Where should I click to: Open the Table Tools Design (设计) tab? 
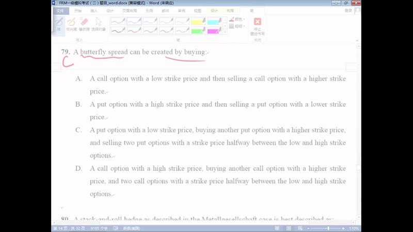point(214,10)
